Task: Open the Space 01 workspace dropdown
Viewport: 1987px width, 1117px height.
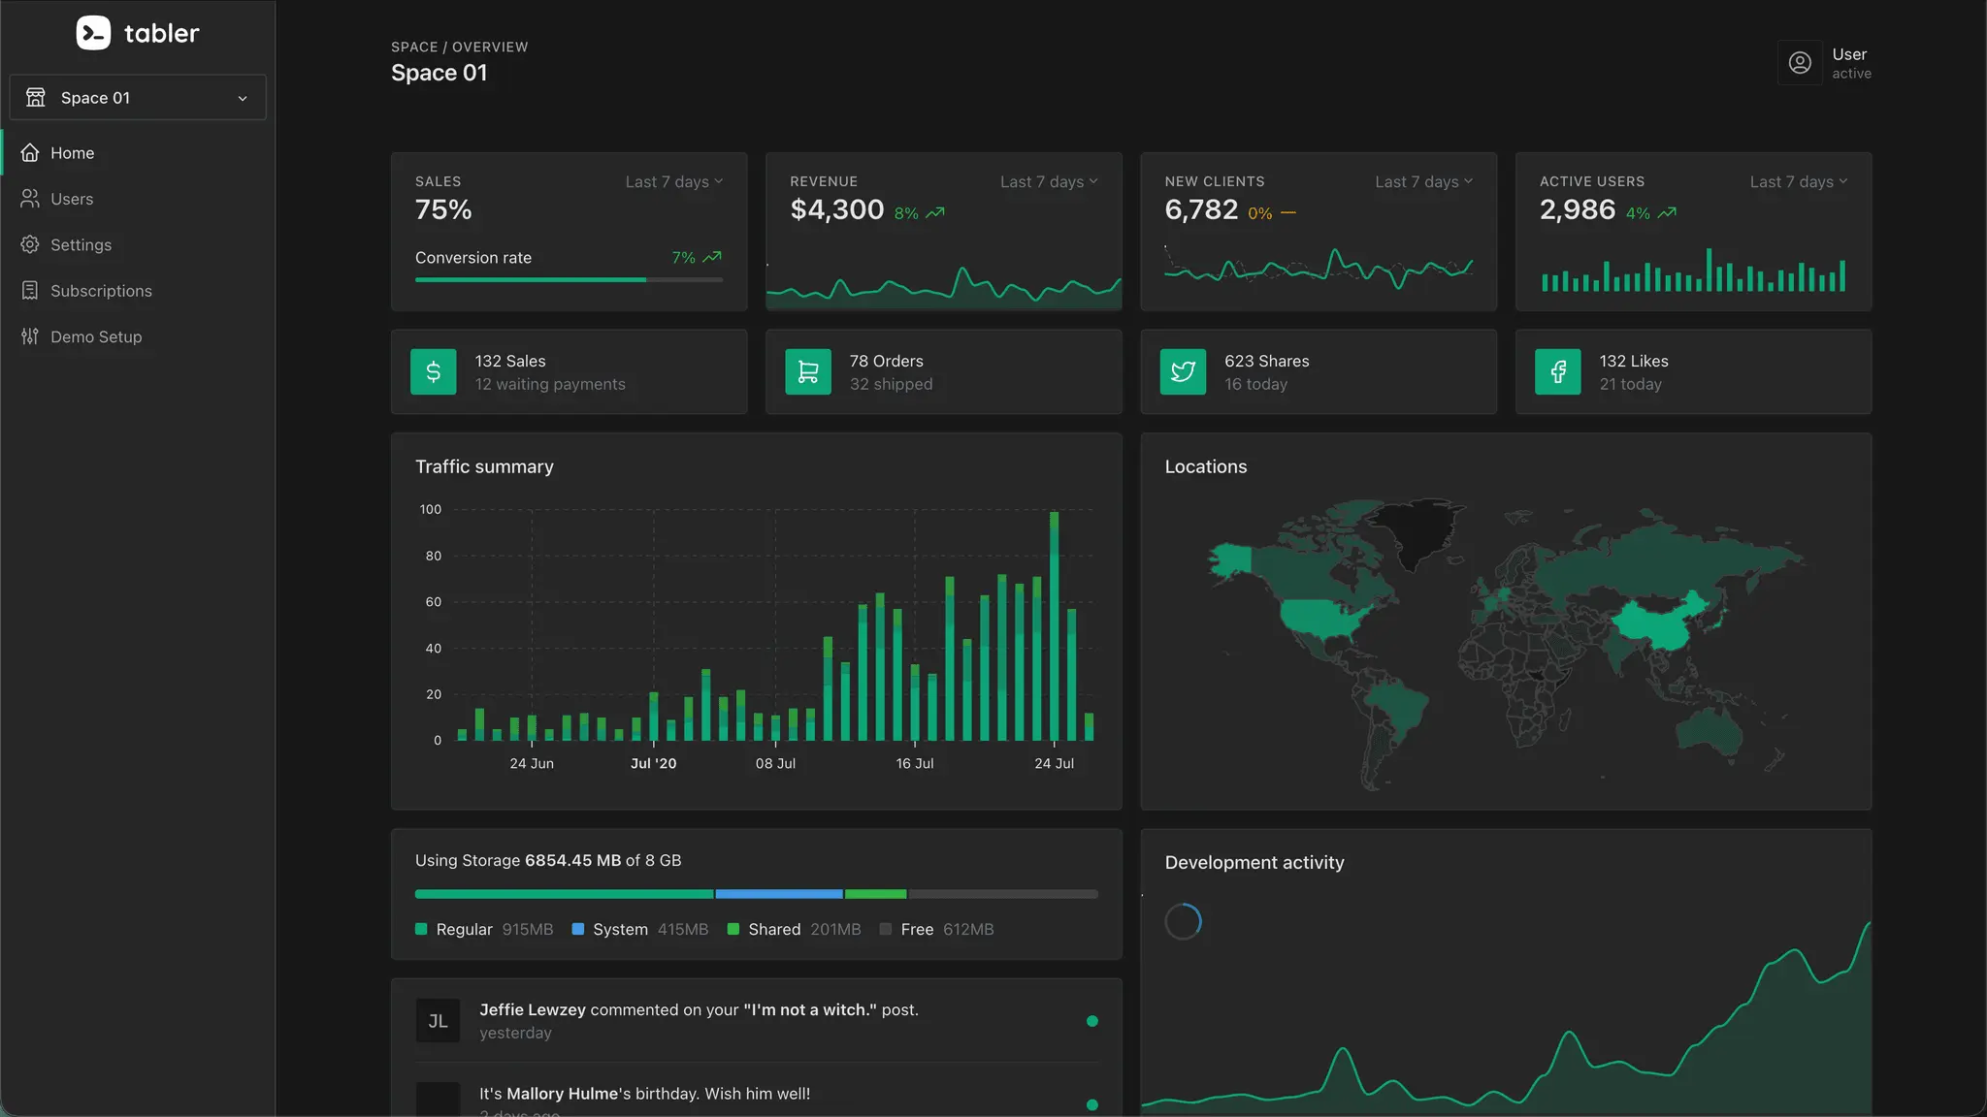Action: 138,97
